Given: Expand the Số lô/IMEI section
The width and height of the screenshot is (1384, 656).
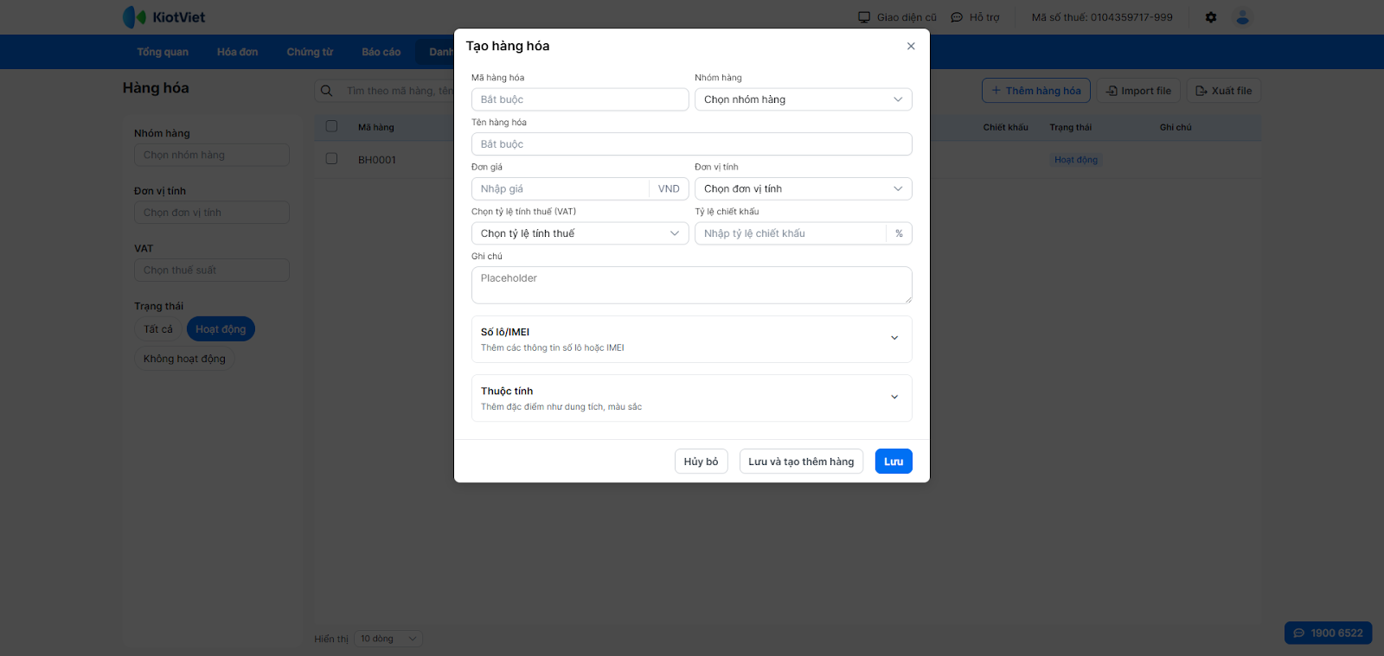Looking at the screenshot, I should tap(894, 338).
